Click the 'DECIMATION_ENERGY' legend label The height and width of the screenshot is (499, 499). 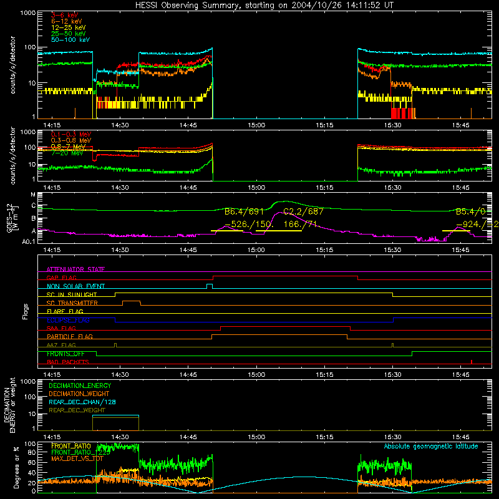(80, 385)
